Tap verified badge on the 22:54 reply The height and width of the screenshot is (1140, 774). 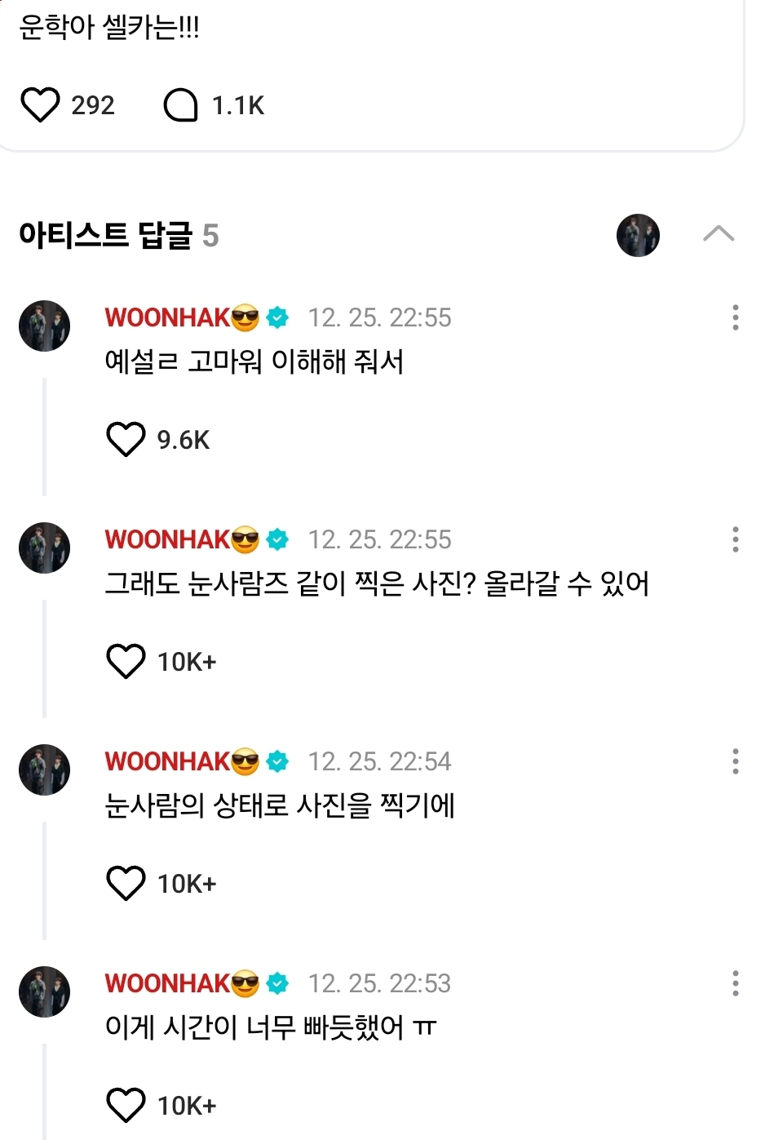[x=277, y=761]
